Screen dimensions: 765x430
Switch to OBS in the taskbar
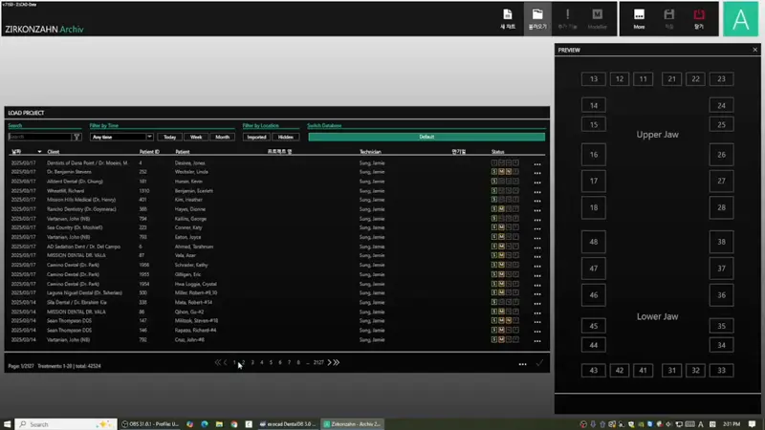point(150,424)
